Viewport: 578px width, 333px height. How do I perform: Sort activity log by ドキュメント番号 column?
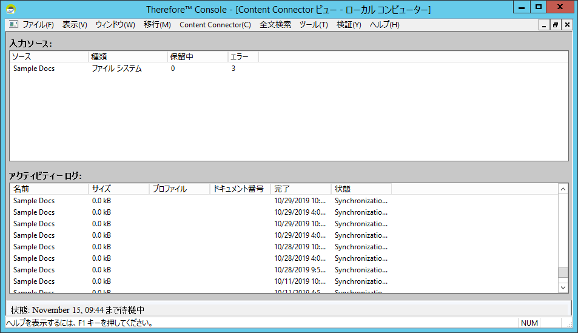[x=240, y=189]
